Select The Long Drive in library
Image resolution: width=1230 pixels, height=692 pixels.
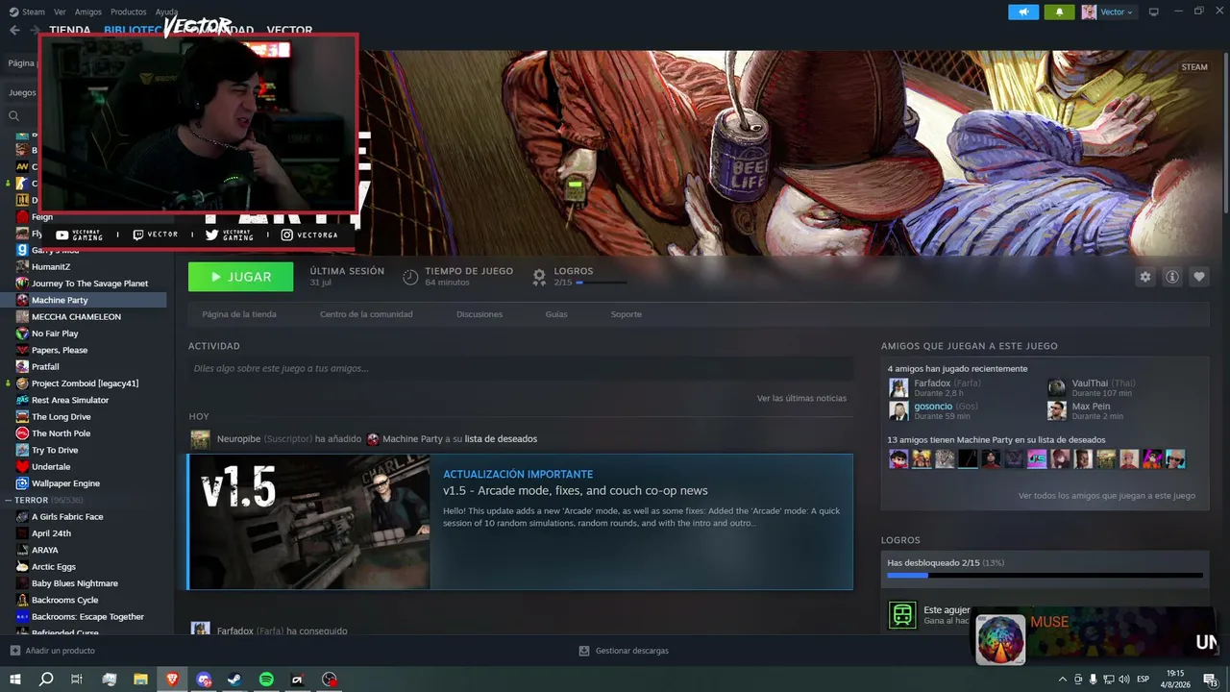point(61,416)
